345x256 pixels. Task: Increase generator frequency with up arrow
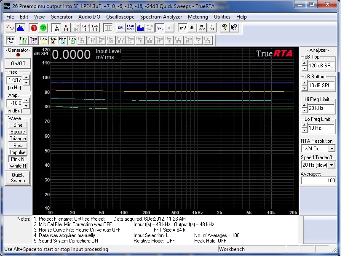(27, 77)
